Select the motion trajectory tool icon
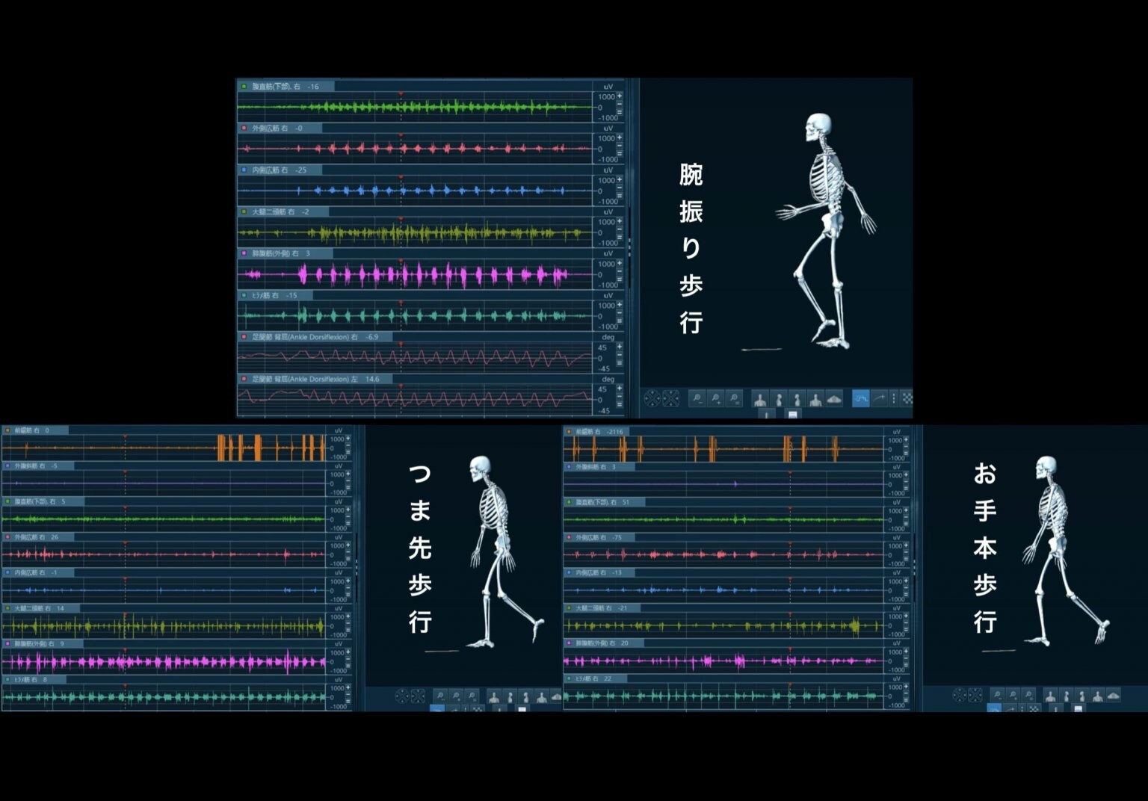This screenshot has height=801, width=1148. coord(880,399)
